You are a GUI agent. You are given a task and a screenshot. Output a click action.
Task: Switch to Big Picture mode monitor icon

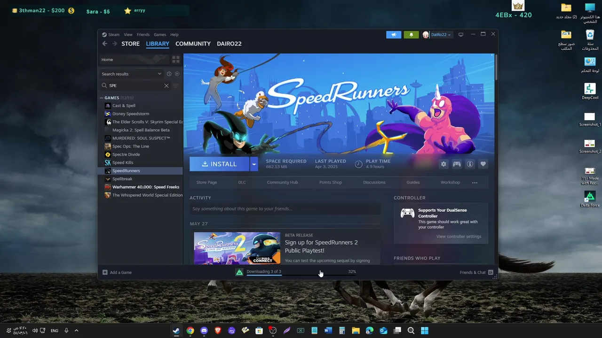click(x=461, y=35)
